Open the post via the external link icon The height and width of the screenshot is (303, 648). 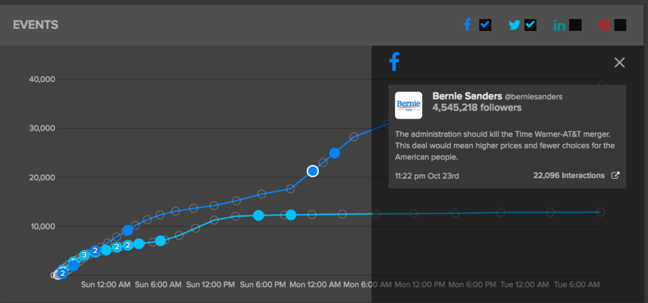pyautogui.click(x=615, y=175)
